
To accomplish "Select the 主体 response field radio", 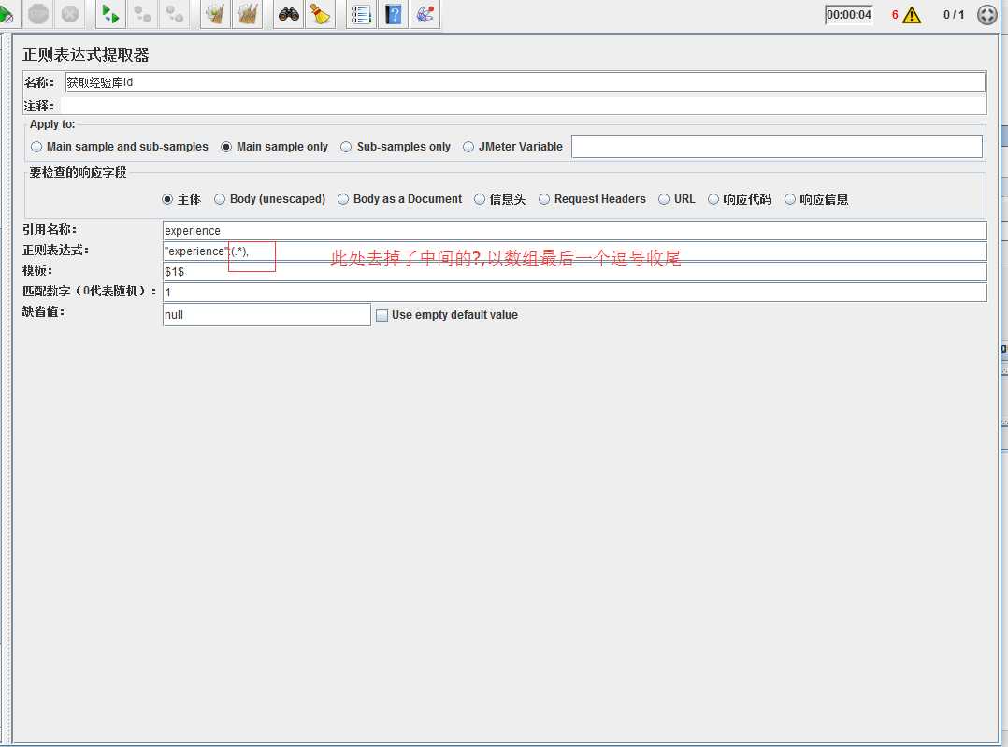I will pyautogui.click(x=181, y=199).
